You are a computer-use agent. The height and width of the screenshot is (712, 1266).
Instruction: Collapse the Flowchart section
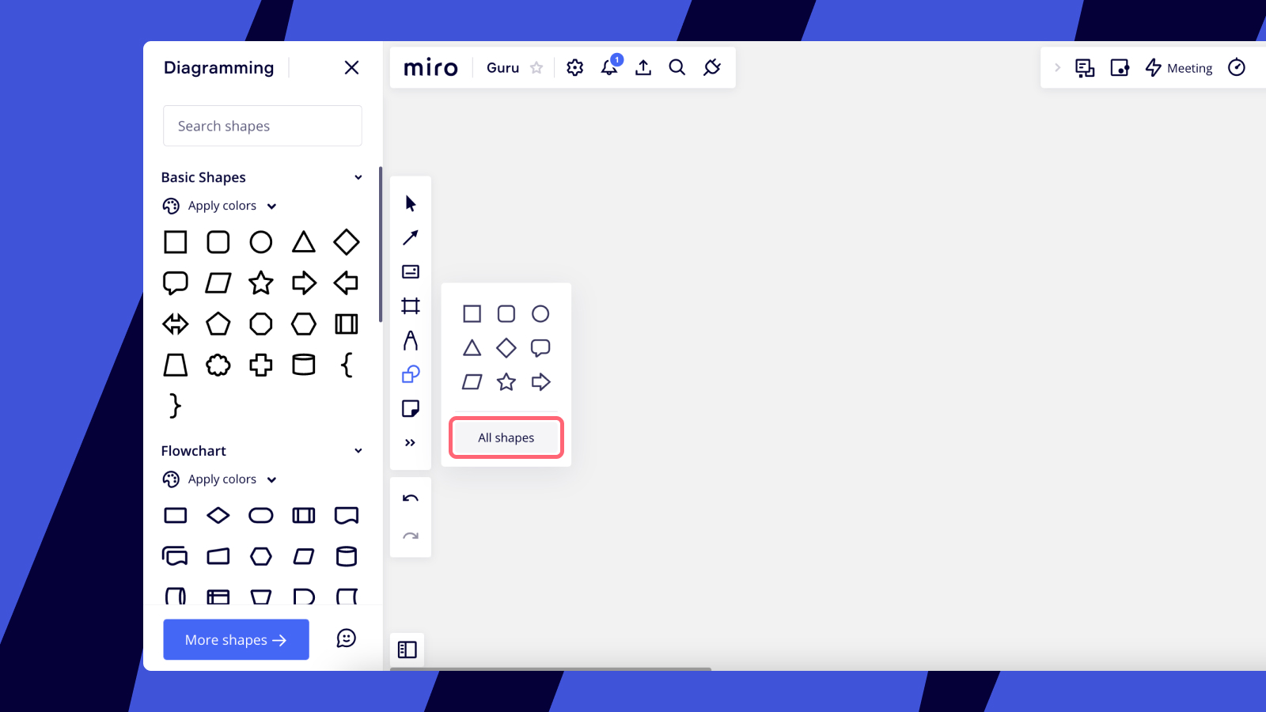coord(358,451)
